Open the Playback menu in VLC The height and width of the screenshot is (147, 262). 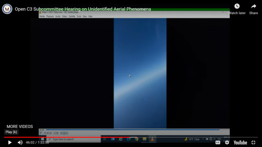50,16
